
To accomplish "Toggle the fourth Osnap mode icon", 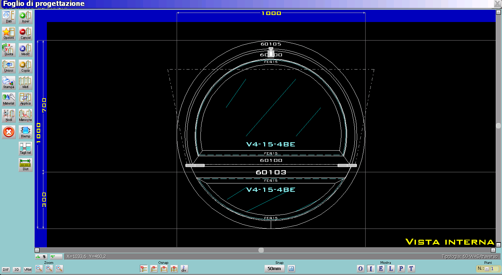I will [x=174, y=269].
